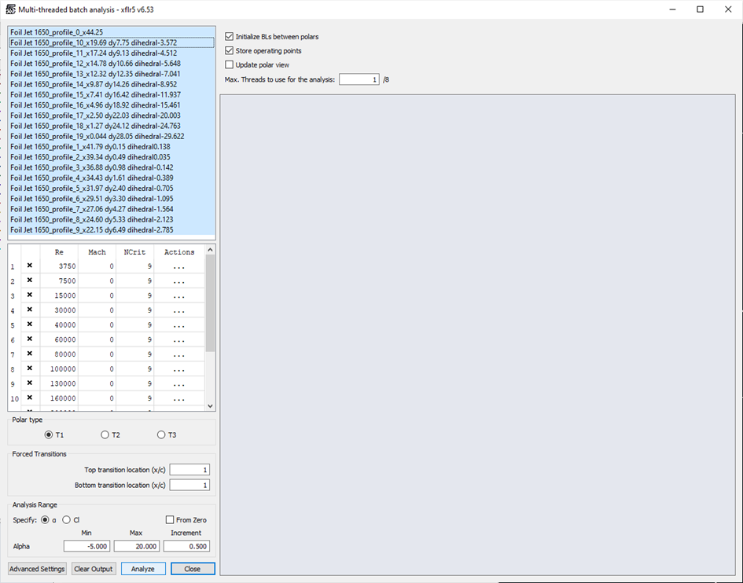Image resolution: width=743 pixels, height=583 pixels.
Task: Select the T2 polar type
Action: (105, 435)
